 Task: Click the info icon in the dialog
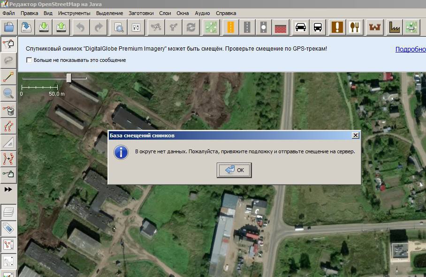121,152
